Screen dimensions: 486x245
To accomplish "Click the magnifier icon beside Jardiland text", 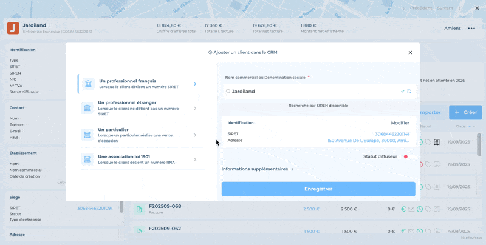I will point(228,91).
